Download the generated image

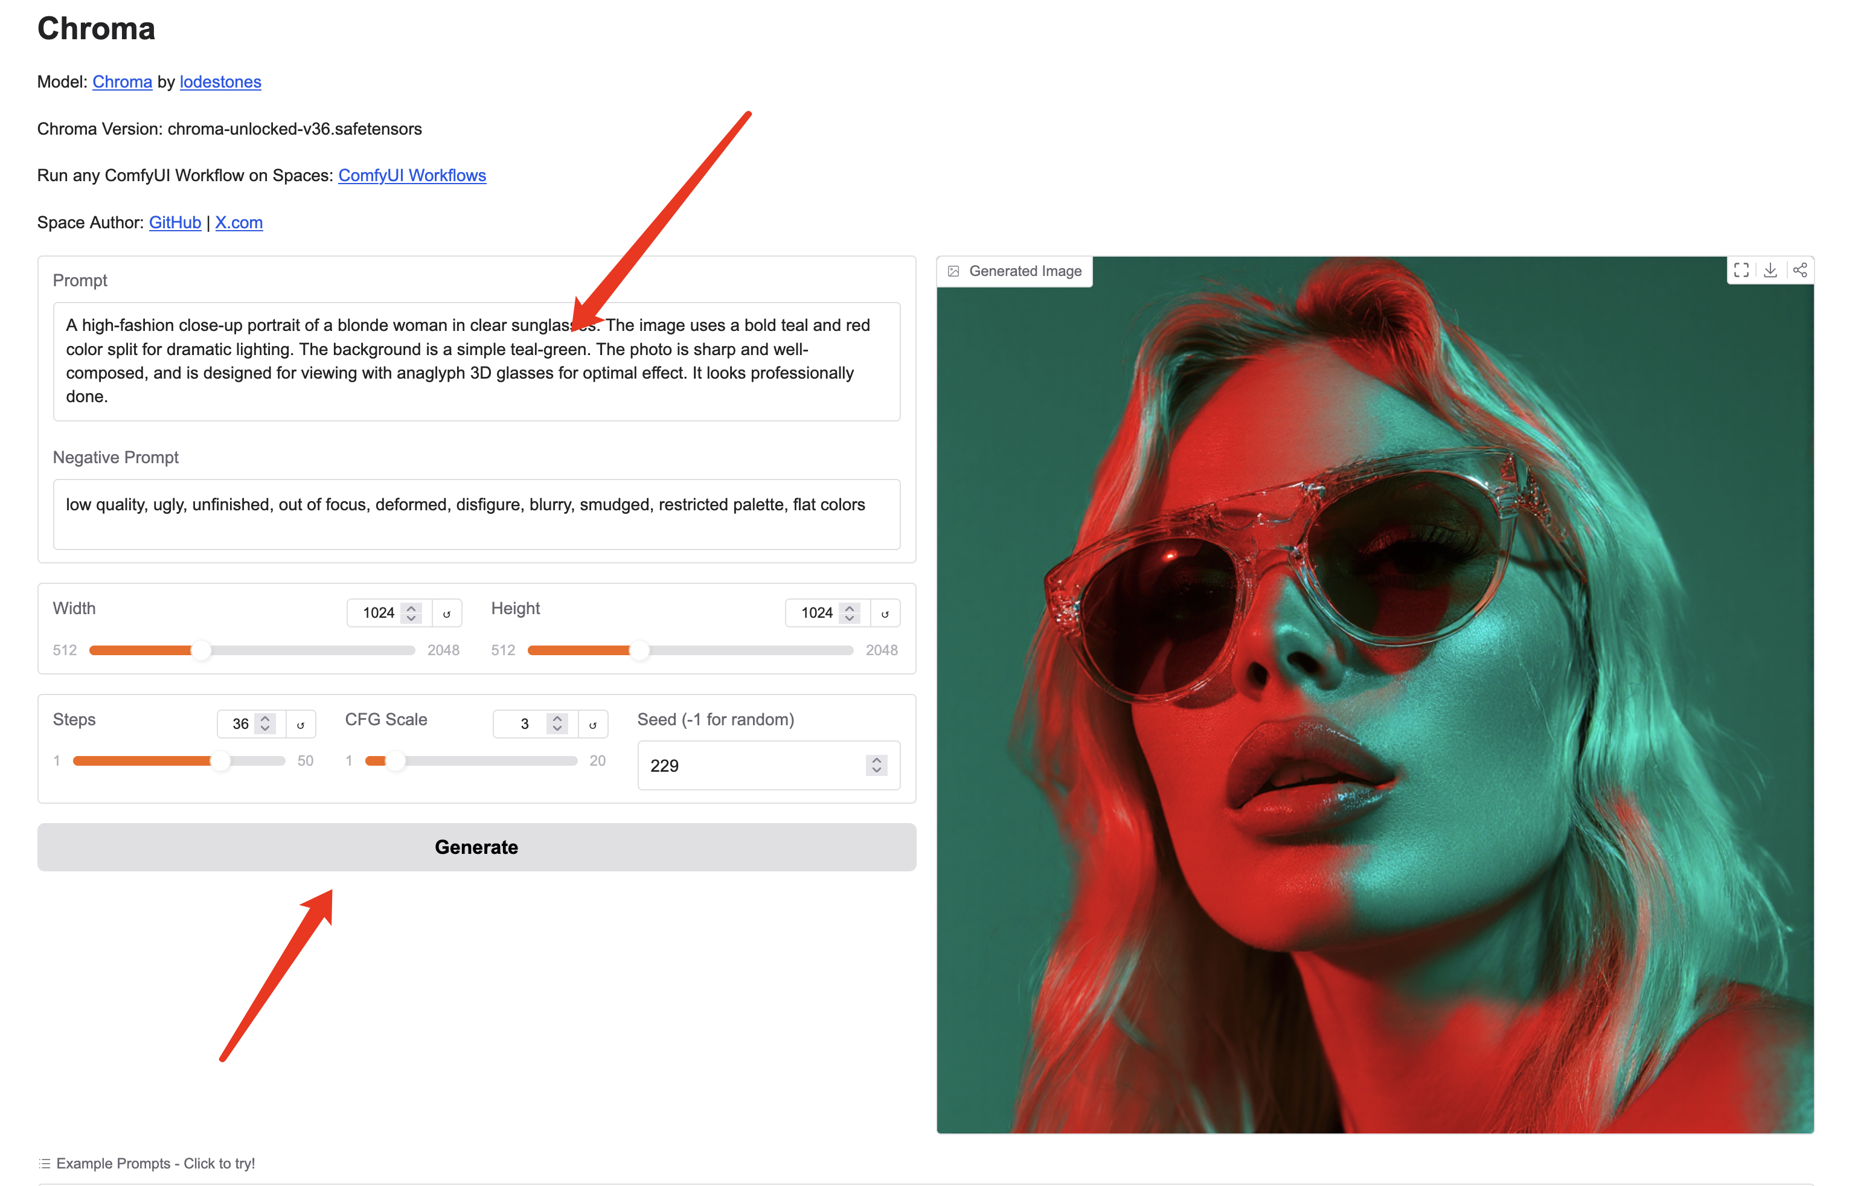coord(1770,271)
